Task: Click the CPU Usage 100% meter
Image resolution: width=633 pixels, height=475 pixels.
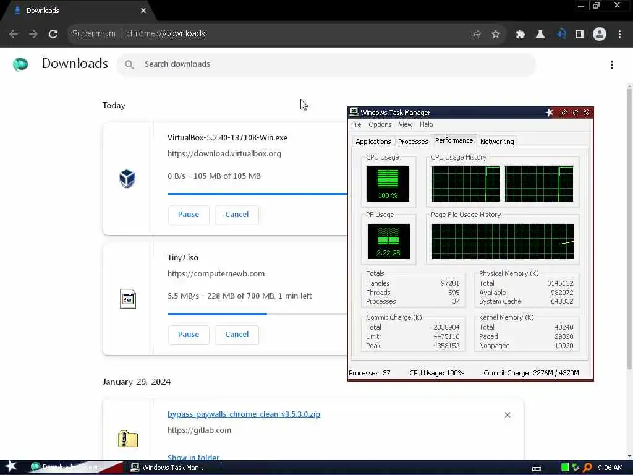Action: click(388, 184)
